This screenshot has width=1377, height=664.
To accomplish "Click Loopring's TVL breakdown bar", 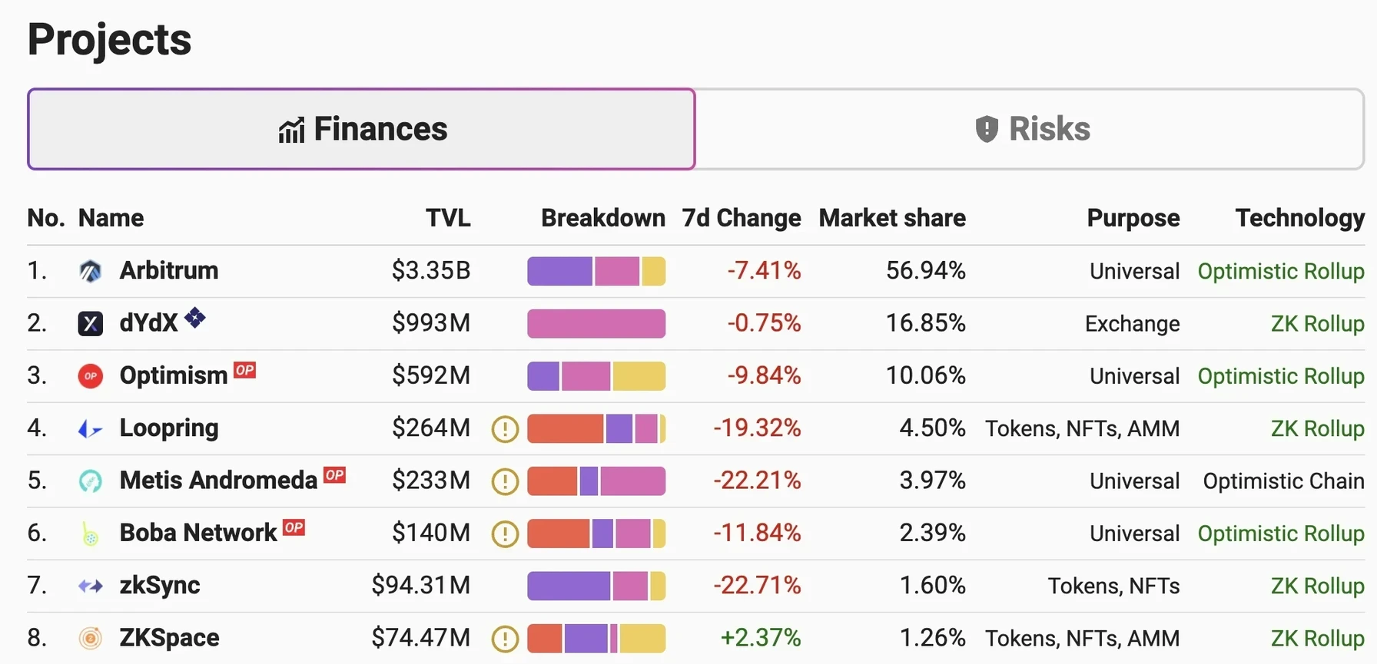I will point(596,428).
